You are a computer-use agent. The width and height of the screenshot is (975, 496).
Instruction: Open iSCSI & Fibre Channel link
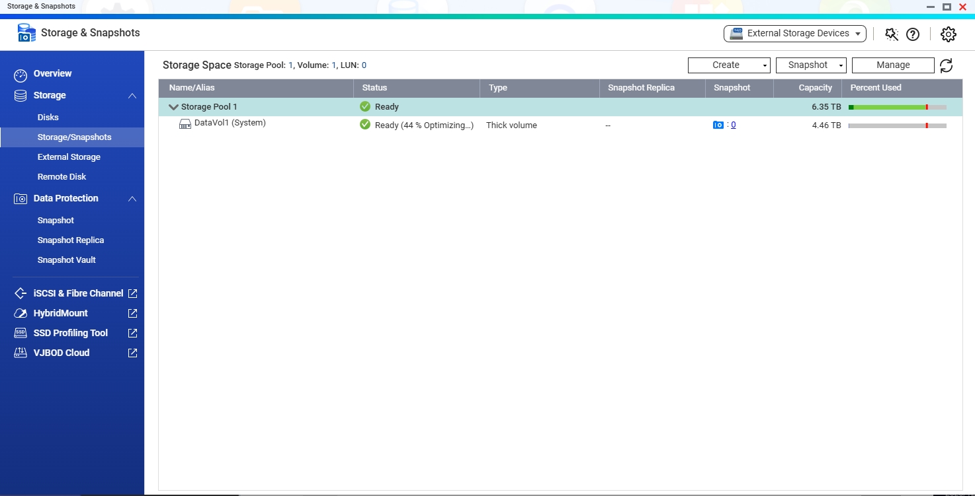coord(78,293)
